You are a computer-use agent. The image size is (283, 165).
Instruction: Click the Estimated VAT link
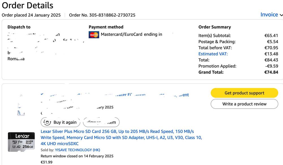pyautogui.click(x=213, y=54)
